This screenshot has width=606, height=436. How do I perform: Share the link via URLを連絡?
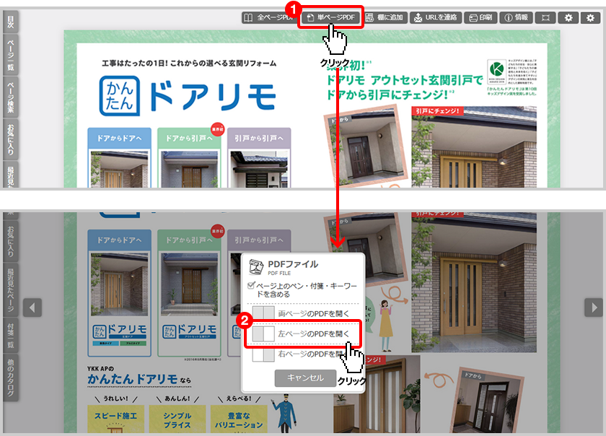click(x=436, y=17)
